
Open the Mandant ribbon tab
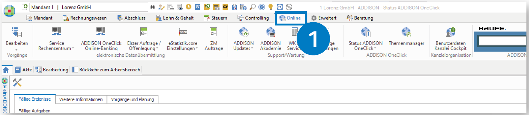pos(39,18)
